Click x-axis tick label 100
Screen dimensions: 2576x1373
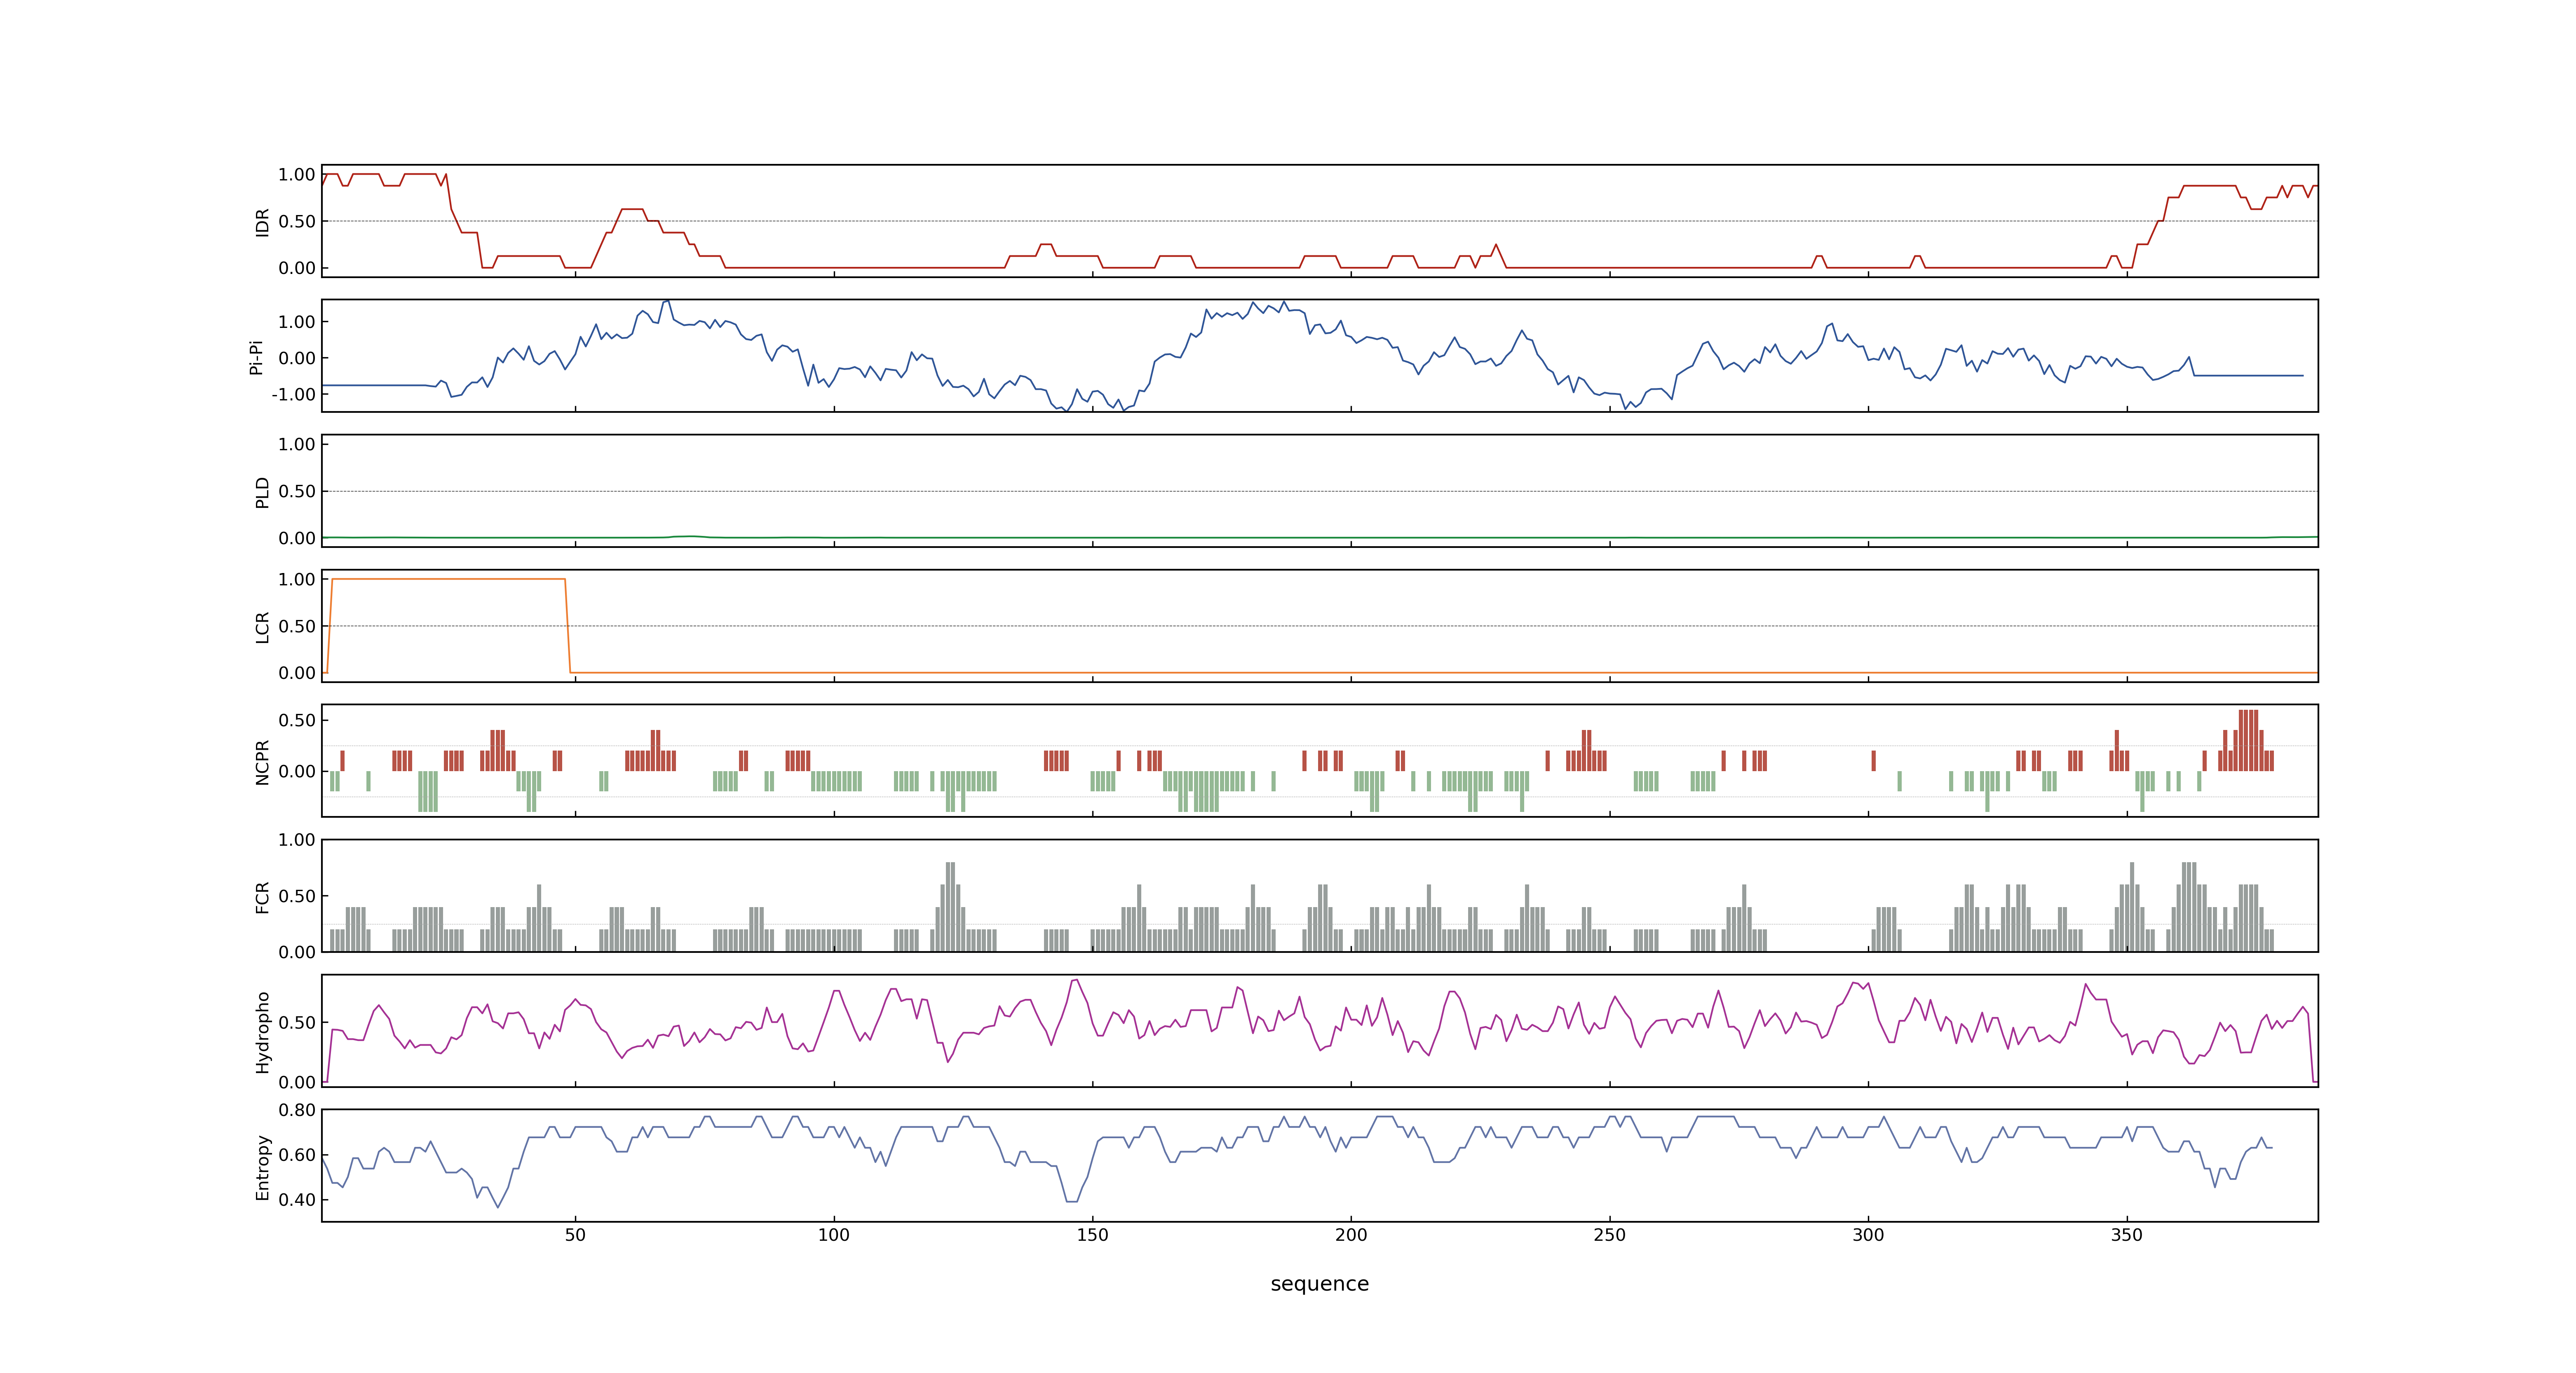click(x=834, y=1235)
